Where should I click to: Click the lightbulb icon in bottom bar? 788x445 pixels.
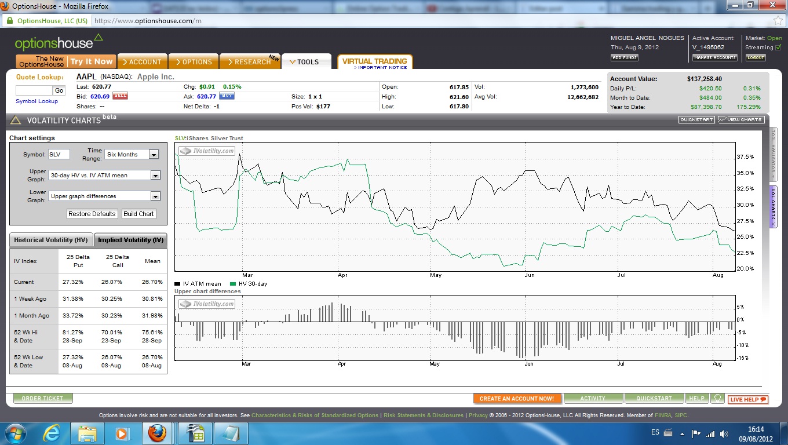[717, 399]
